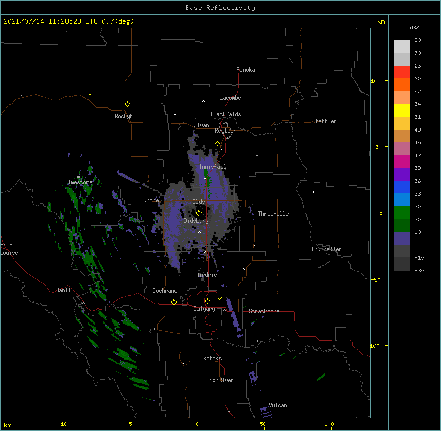This screenshot has height=431, width=441.
Task: Click the RockyMH label
Action: tap(125, 116)
